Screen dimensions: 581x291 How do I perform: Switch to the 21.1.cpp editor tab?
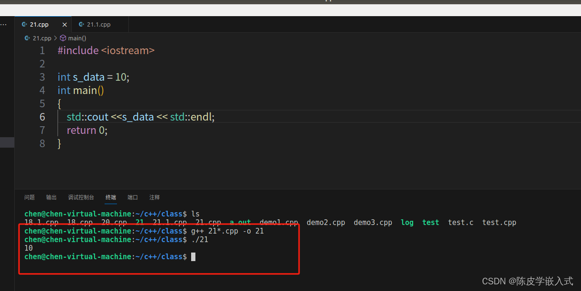coord(98,24)
